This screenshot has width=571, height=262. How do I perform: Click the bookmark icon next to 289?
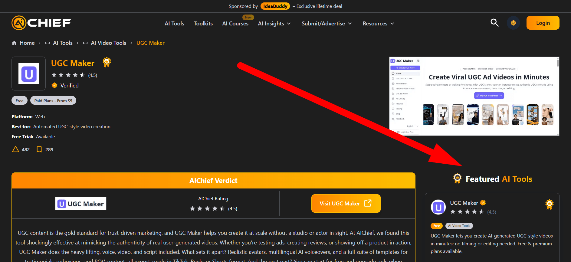[39, 149]
